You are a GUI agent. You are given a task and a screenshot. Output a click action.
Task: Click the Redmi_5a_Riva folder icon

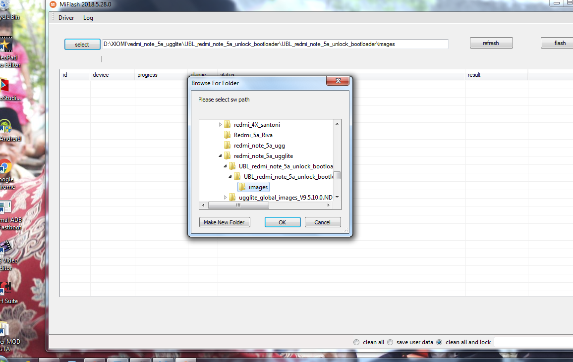click(x=228, y=135)
